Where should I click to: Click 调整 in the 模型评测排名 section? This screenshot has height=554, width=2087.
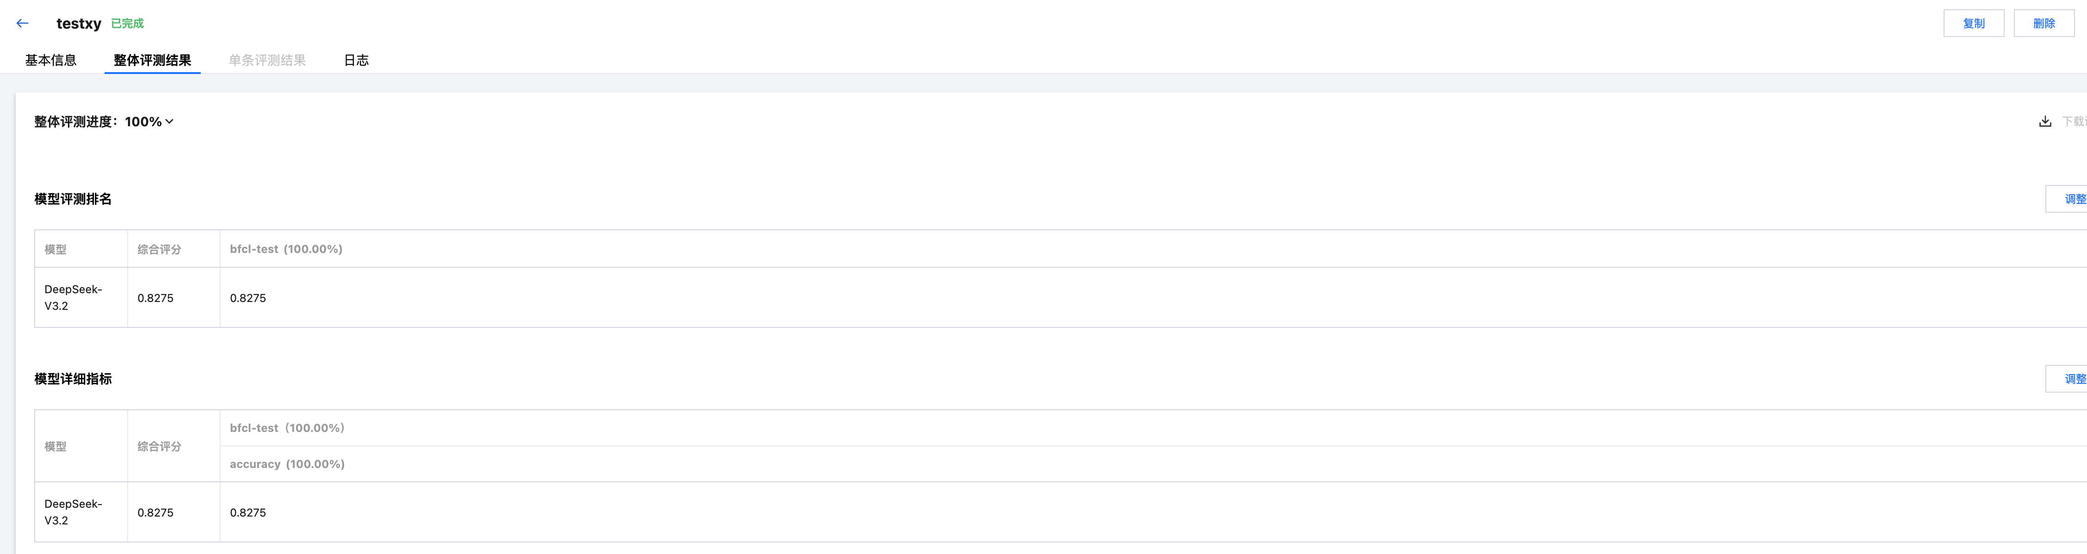tap(2072, 199)
